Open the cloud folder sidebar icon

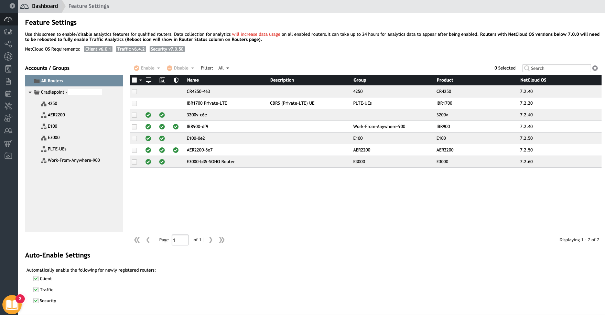(x=8, y=156)
